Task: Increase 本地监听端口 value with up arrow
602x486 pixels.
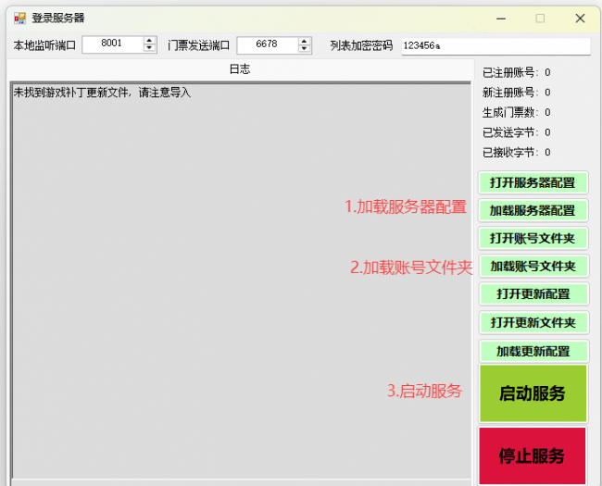Action: (x=150, y=40)
